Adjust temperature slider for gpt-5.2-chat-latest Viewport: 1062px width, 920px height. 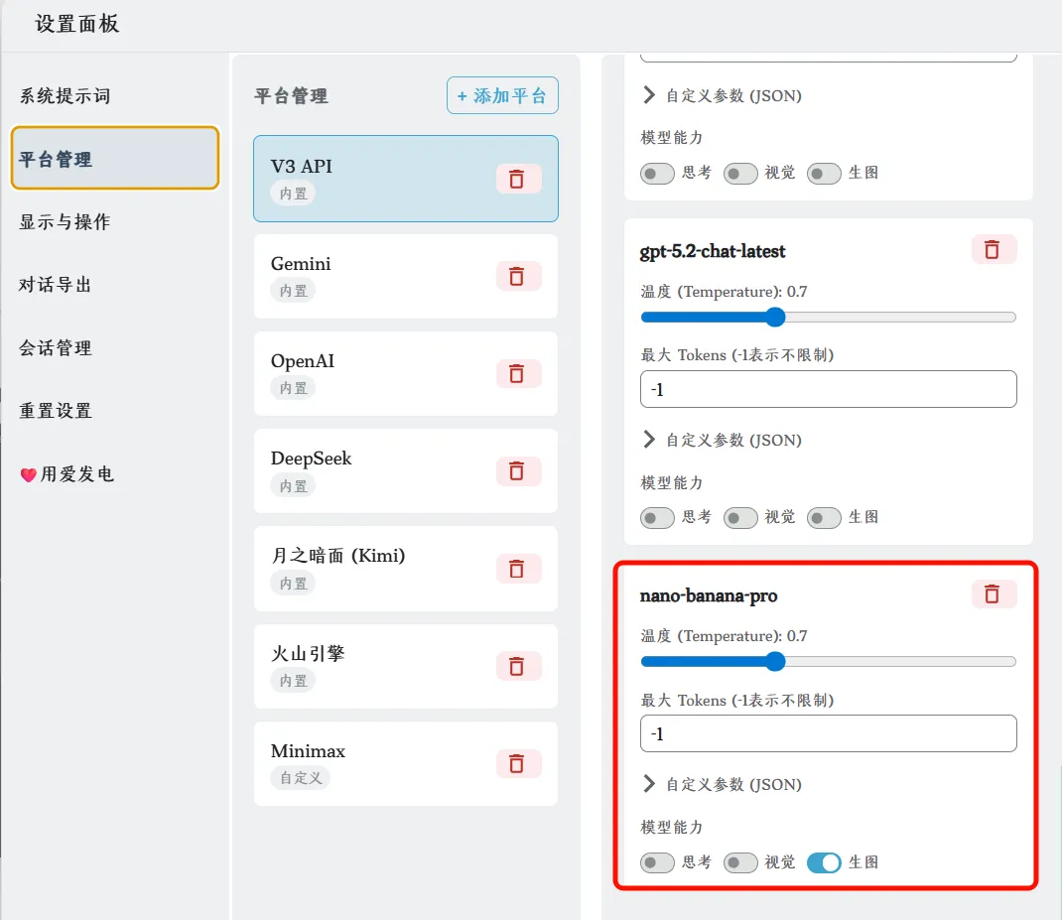tap(829, 317)
